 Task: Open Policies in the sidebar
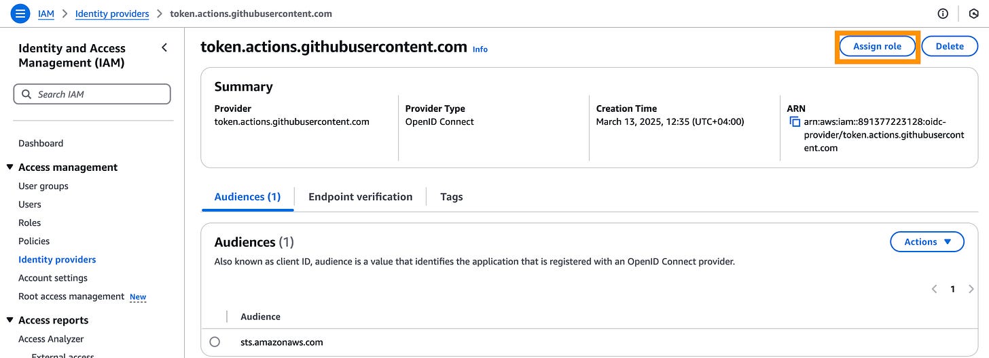pyautogui.click(x=34, y=241)
